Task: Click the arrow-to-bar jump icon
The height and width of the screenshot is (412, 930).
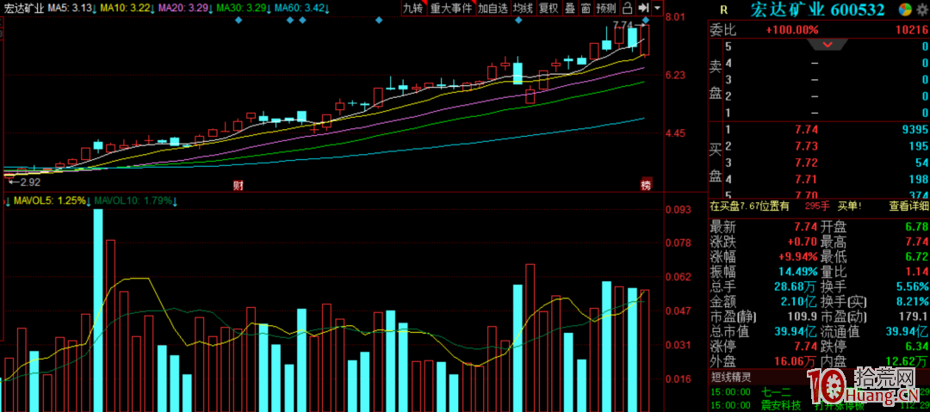Action: tap(643, 9)
